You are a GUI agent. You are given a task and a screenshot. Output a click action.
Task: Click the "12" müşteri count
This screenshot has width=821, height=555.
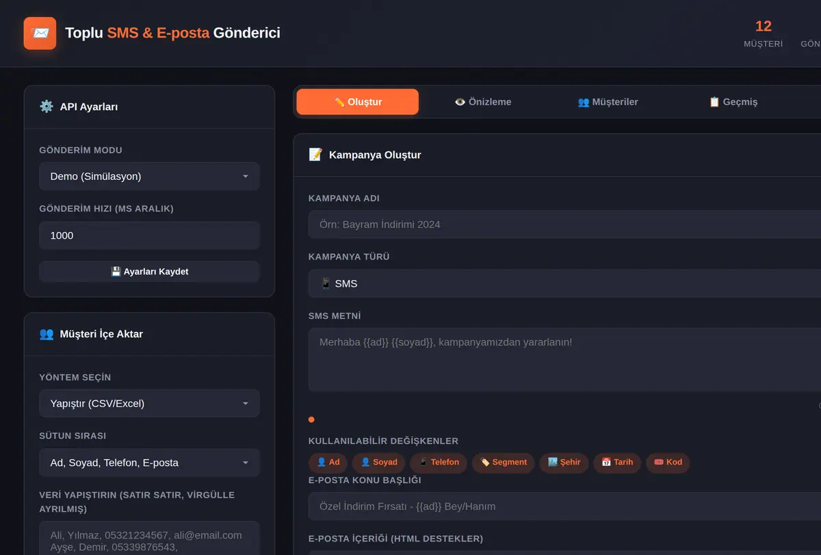(x=764, y=26)
